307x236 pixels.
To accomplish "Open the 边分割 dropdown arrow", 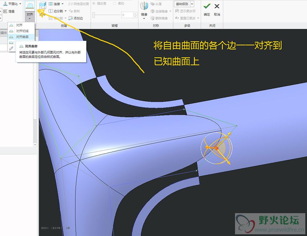I will tap(65, 11).
